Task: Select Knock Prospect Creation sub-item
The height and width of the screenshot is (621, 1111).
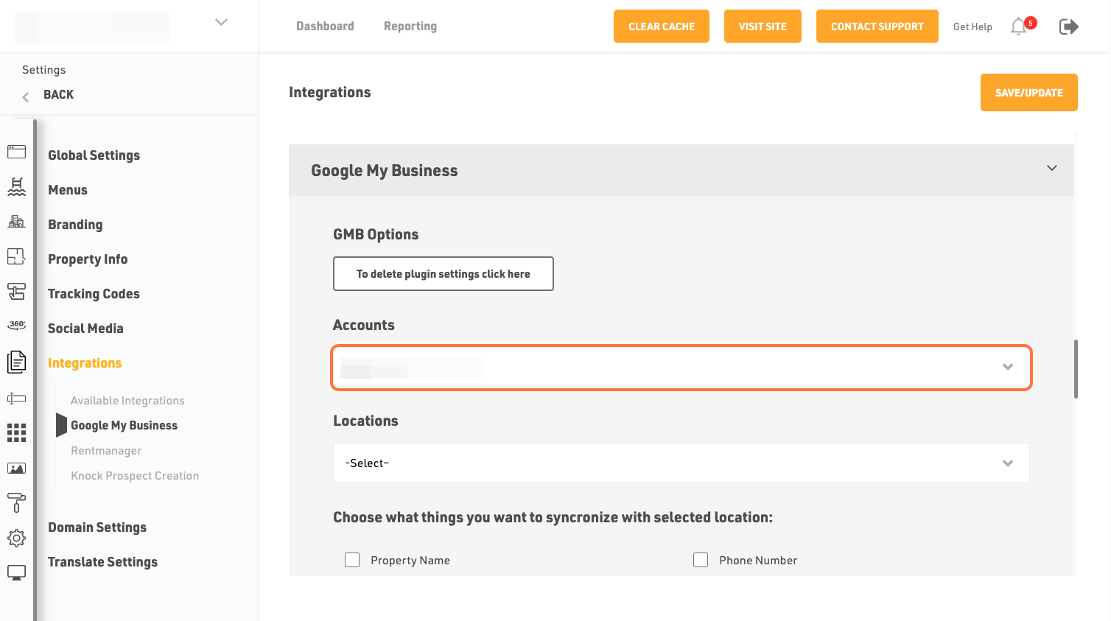Action: coord(135,476)
